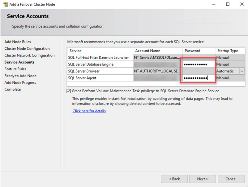Screen dimensions: 248x187
Task: Open Click here for details link
Action: (89, 111)
